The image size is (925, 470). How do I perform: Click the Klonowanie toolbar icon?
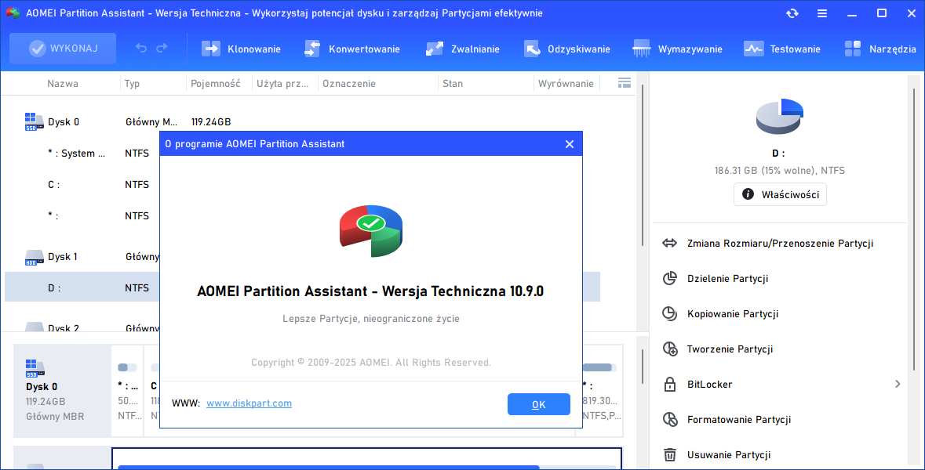[x=210, y=49]
